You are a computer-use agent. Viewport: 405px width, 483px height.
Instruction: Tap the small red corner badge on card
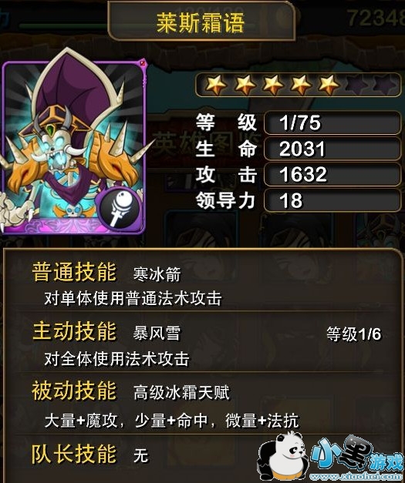143,63
